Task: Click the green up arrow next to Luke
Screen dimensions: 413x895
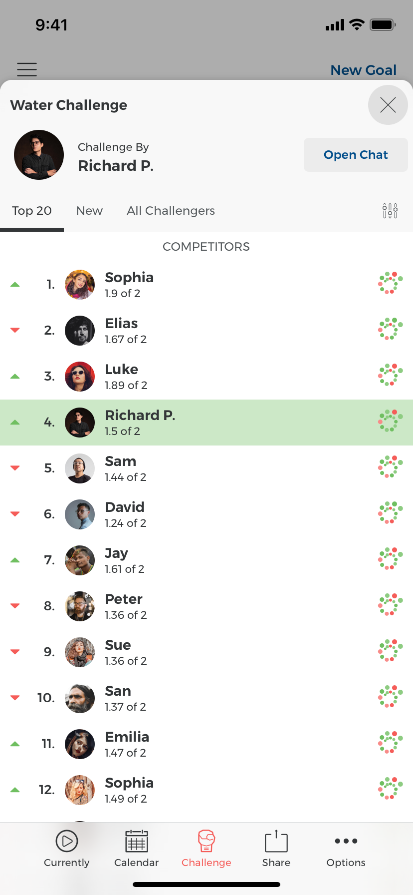Action: (x=15, y=376)
